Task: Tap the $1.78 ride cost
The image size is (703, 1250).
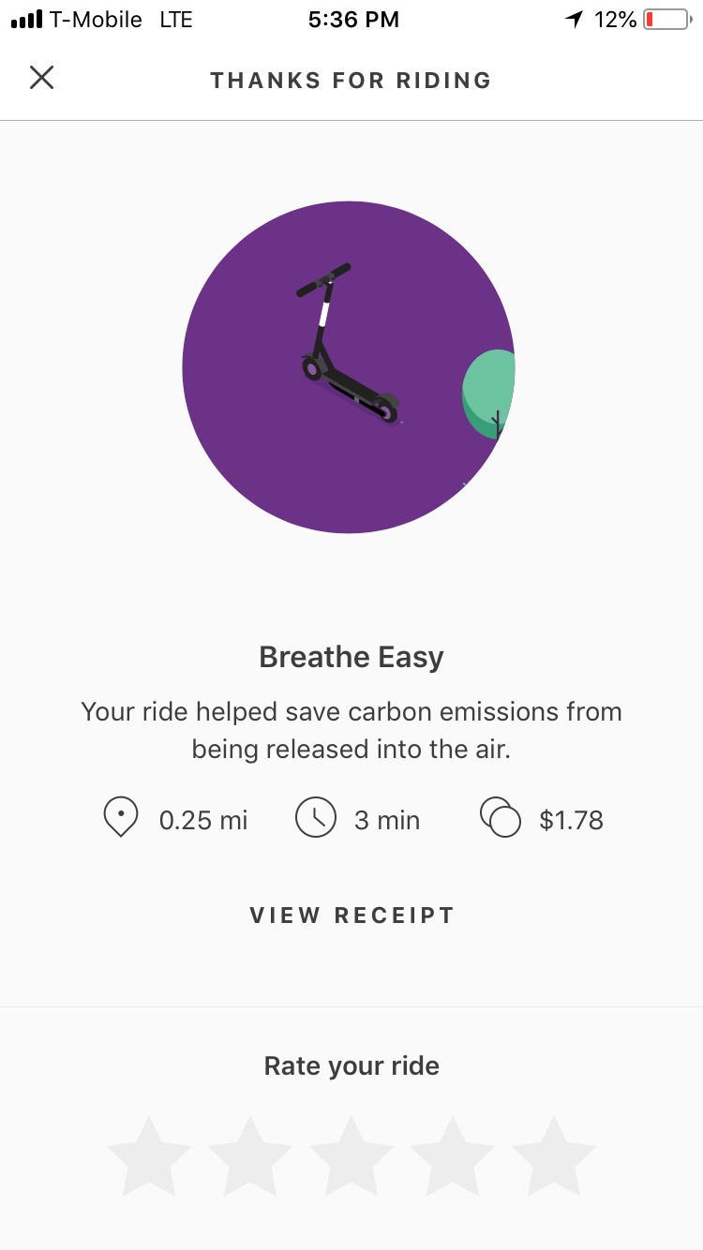Action: coord(571,821)
